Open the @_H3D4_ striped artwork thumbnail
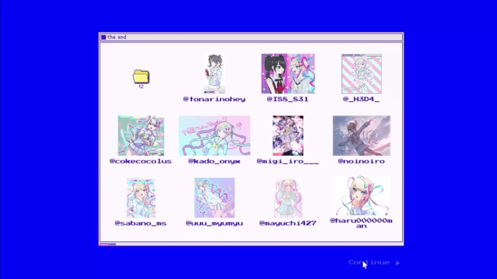The width and height of the screenshot is (497, 279). pos(362,73)
